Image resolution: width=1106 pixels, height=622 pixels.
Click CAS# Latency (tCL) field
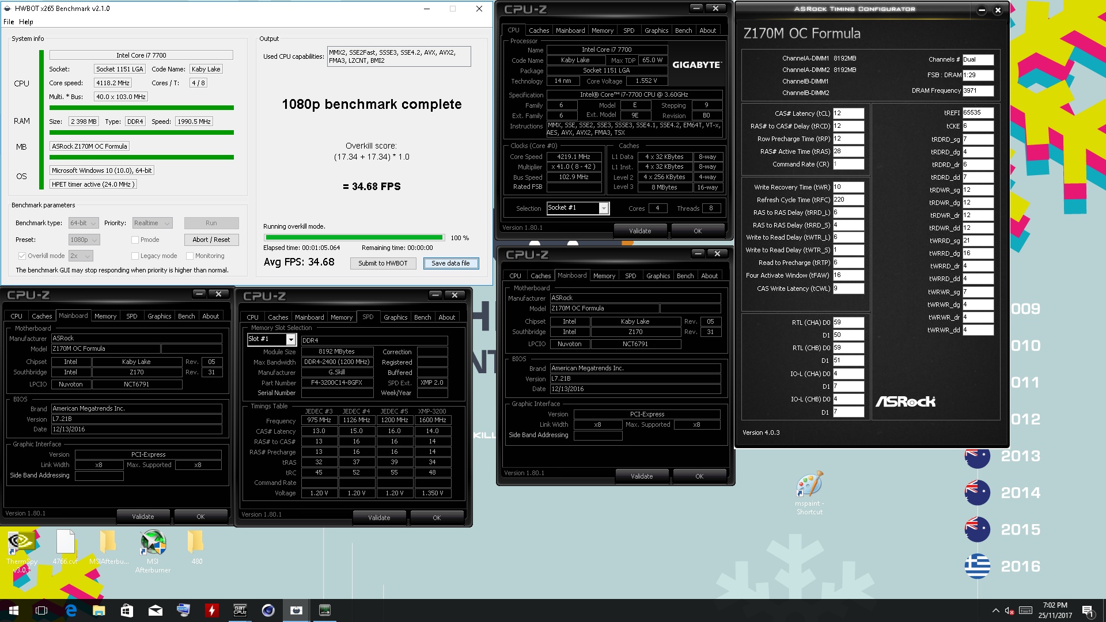(848, 113)
